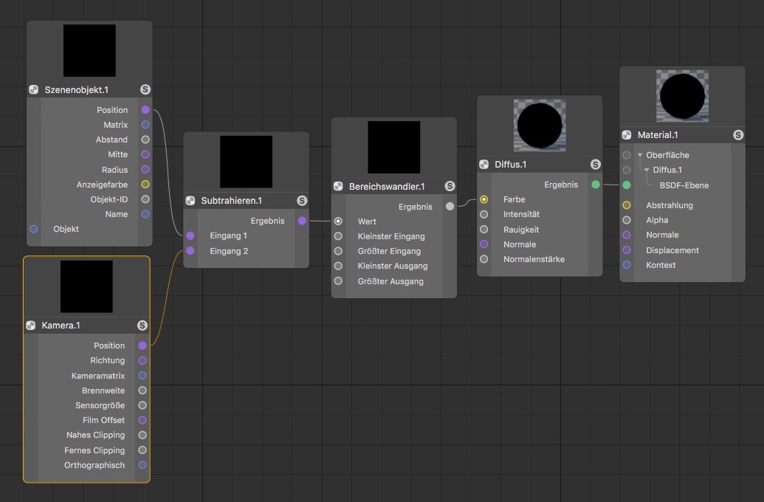This screenshot has width=764, height=502.
Task: Click the Rauigkeit input port on Diffus.1
Action: [x=483, y=229]
